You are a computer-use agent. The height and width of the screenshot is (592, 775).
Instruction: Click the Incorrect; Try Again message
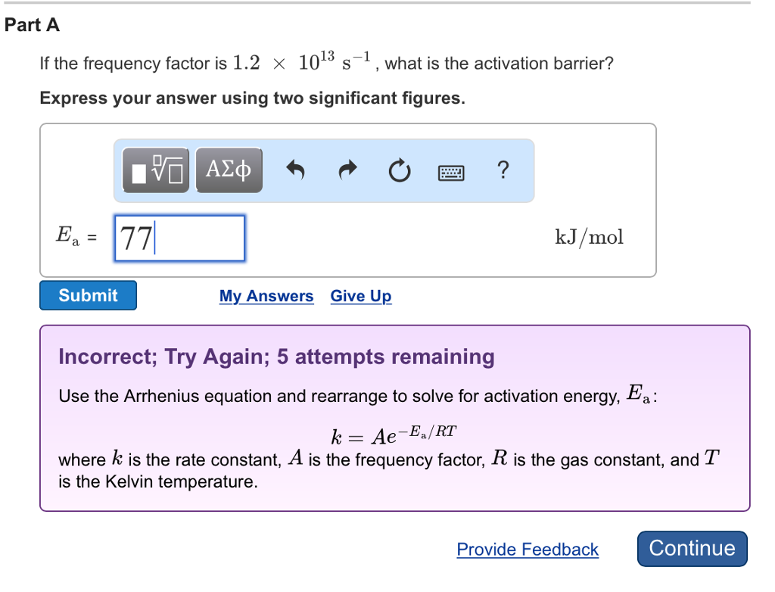(275, 356)
